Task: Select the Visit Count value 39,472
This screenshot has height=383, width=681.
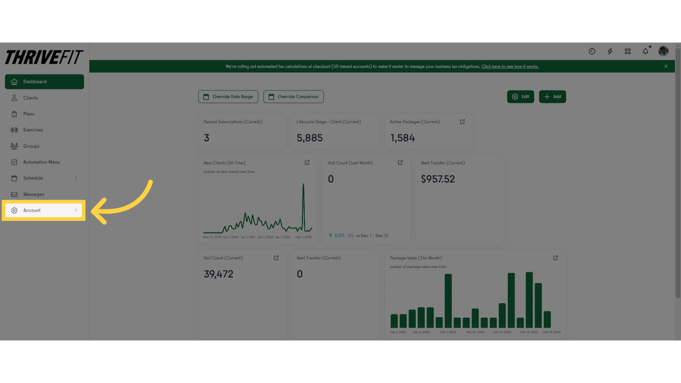Action: click(x=218, y=274)
